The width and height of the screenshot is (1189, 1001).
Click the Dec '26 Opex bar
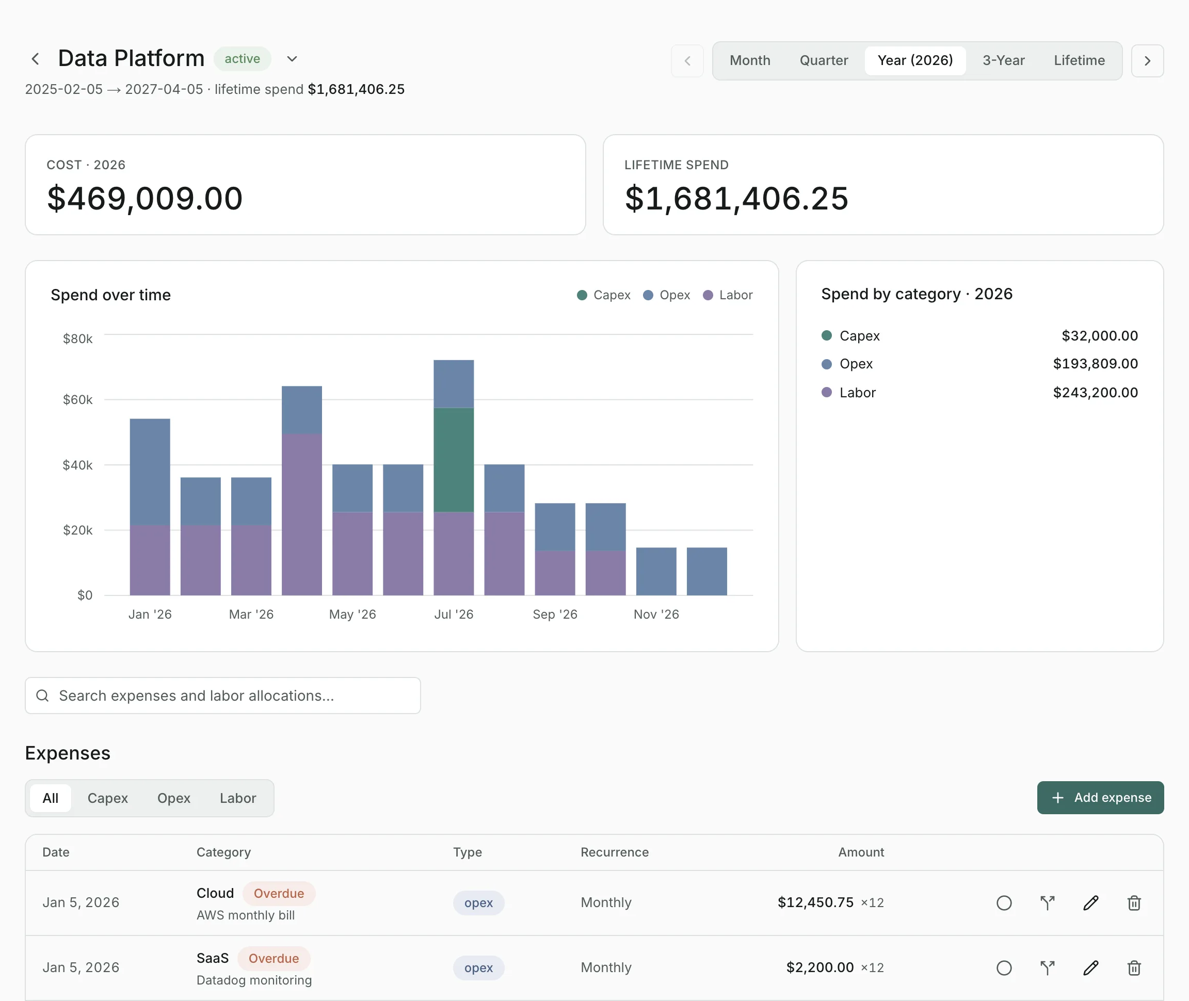(x=706, y=571)
